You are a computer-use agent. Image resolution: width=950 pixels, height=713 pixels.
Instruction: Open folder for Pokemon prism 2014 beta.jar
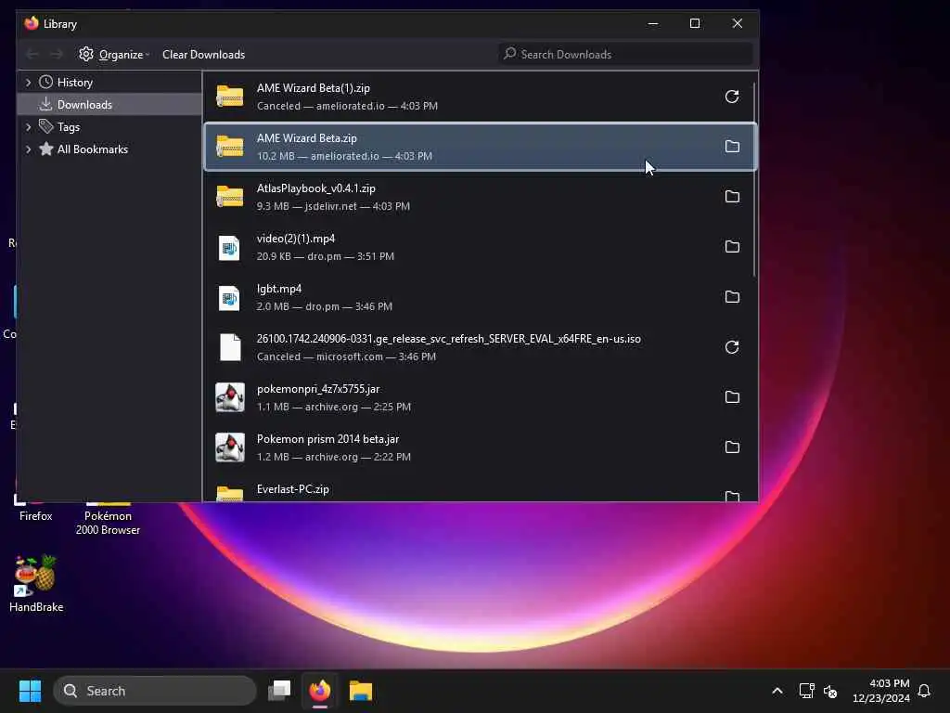(x=732, y=447)
